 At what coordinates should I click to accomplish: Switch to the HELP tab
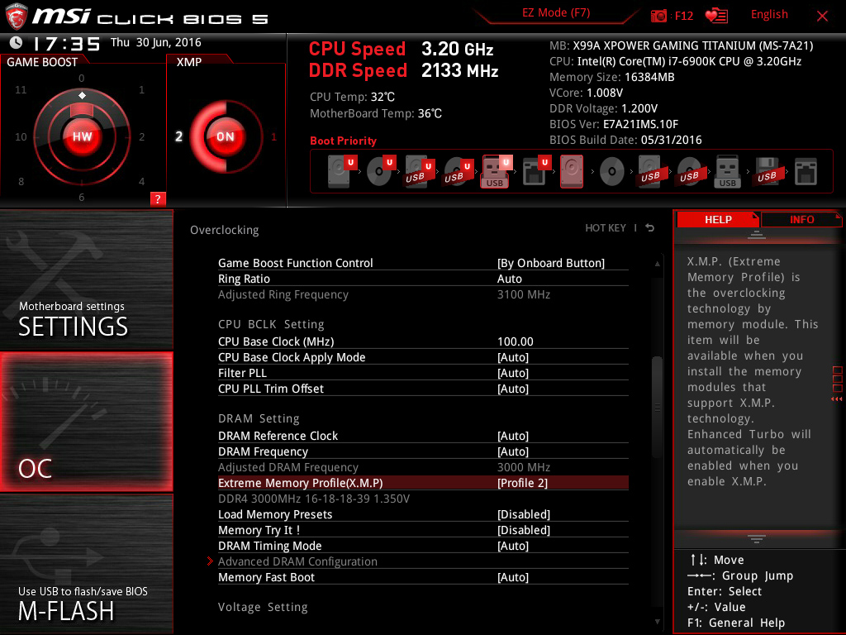(718, 219)
